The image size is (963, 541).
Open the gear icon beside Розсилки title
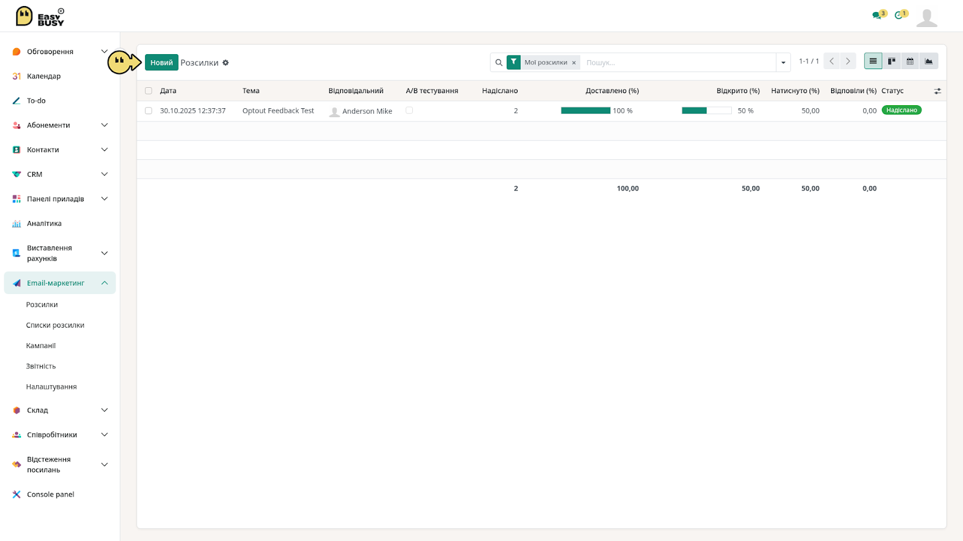tap(226, 63)
